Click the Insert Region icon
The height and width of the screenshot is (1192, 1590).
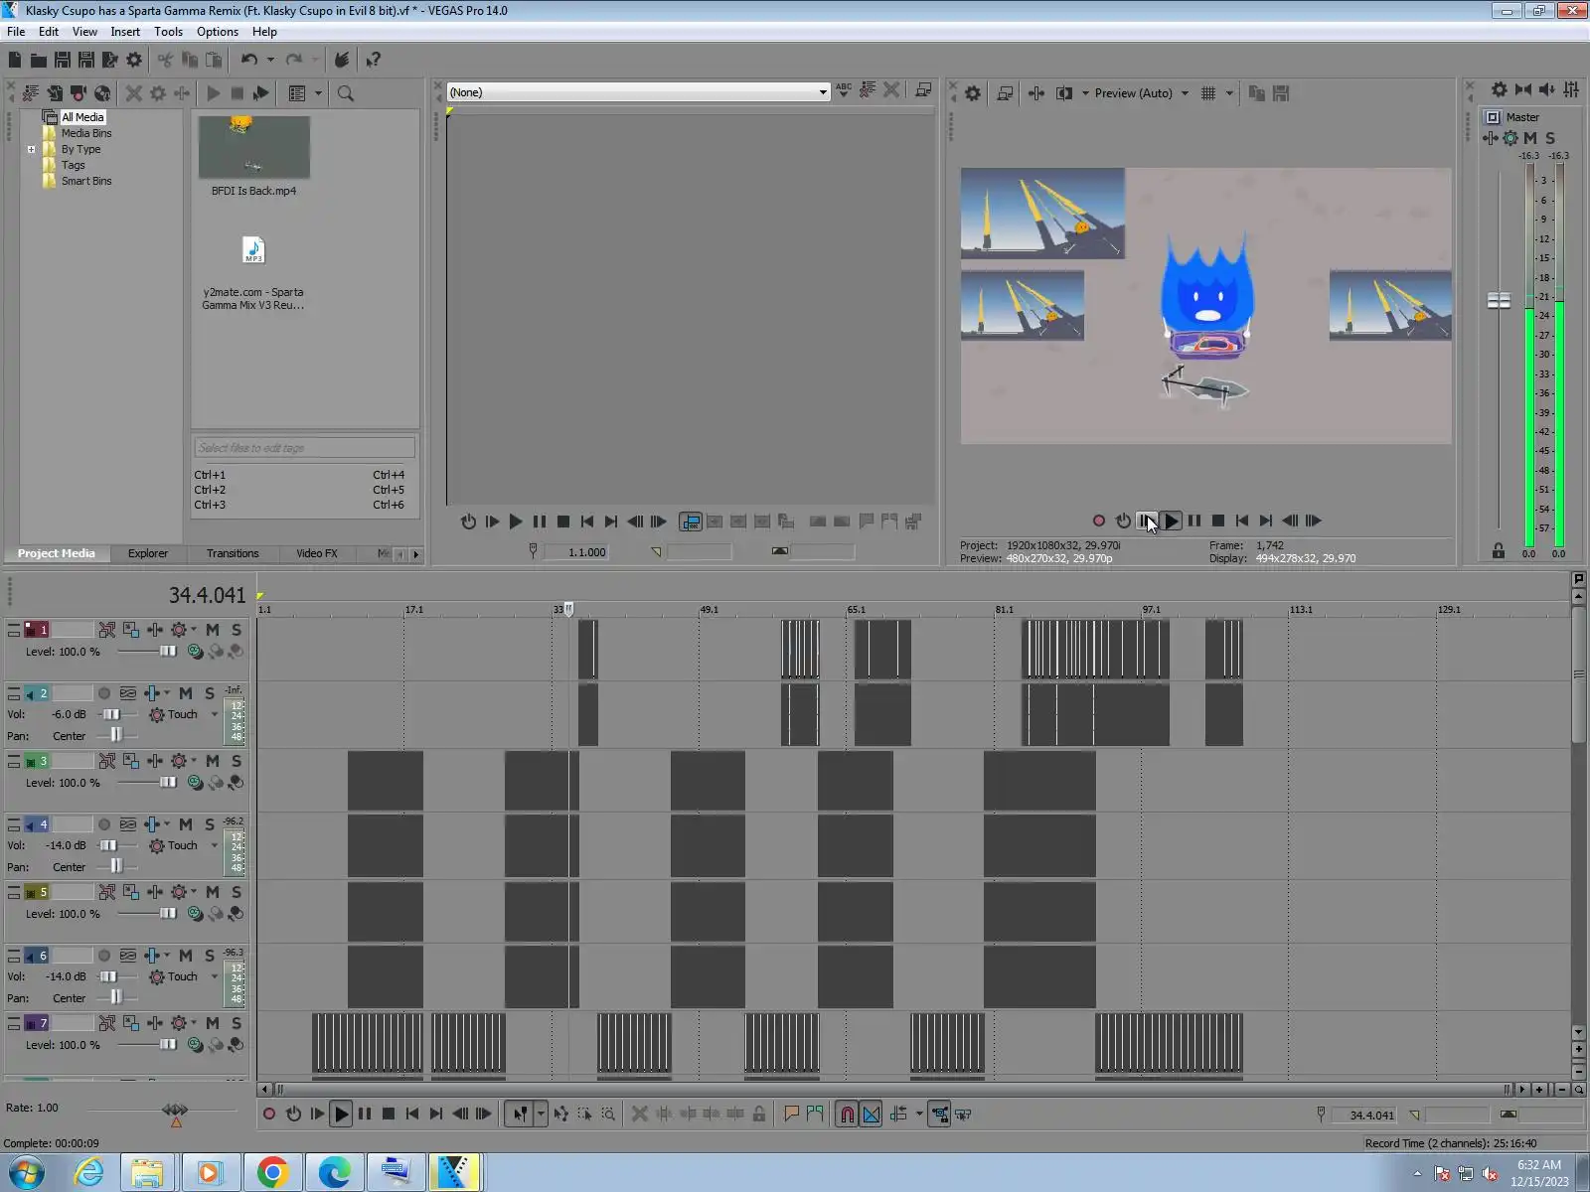pyautogui.click(x=815, y=1115)
